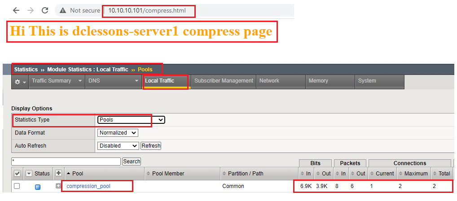Open the Status filter dropdown arrow
Image resolution: width=457 pixels, height=201 pixels.
29,173
